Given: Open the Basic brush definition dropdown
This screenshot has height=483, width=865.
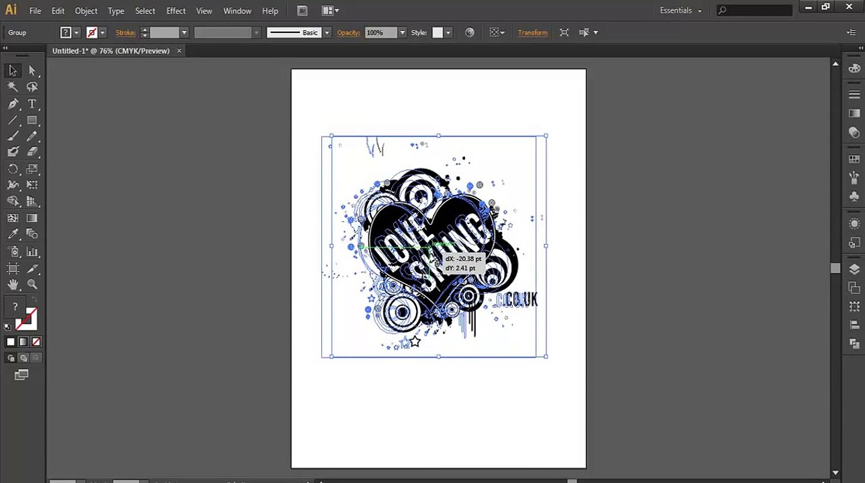Looking at the screenshot, I should [x=327, y=32].
